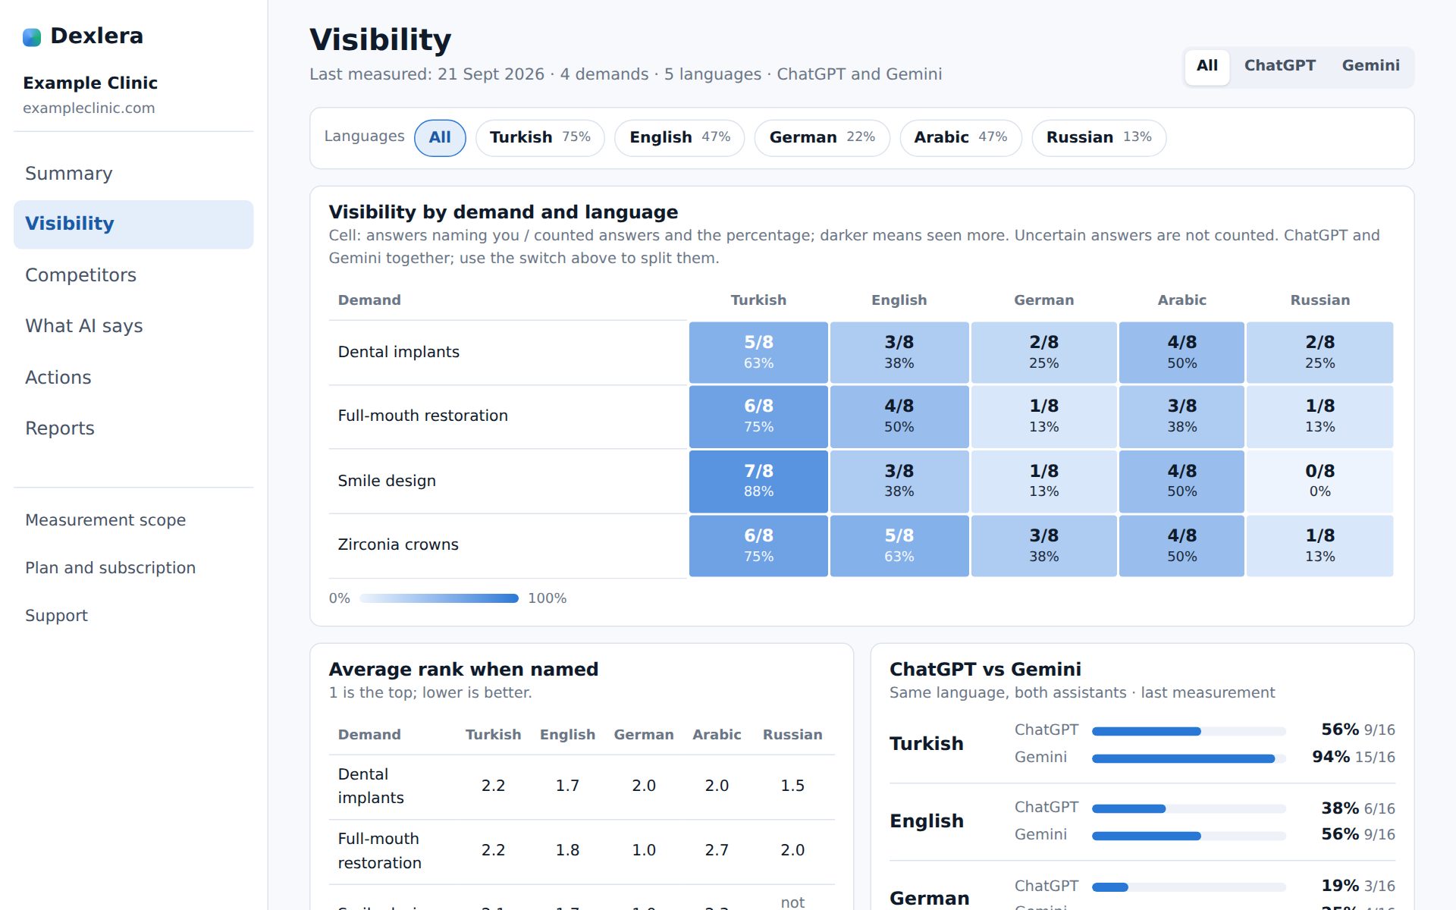Click the Support link
The height and width of the screenshot is (910, 1456).
tap(133, 616)
